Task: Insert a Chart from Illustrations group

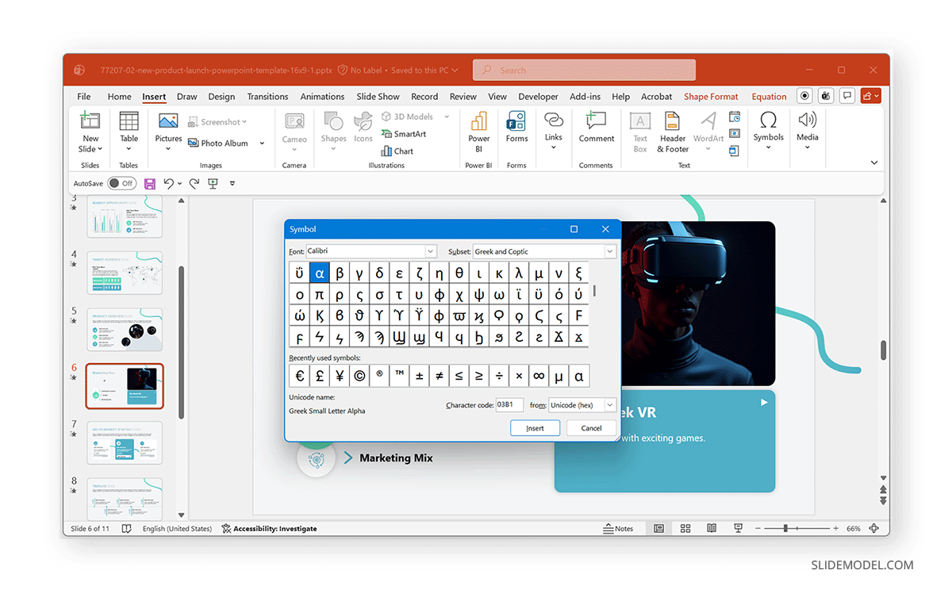Action: point(397,151)
